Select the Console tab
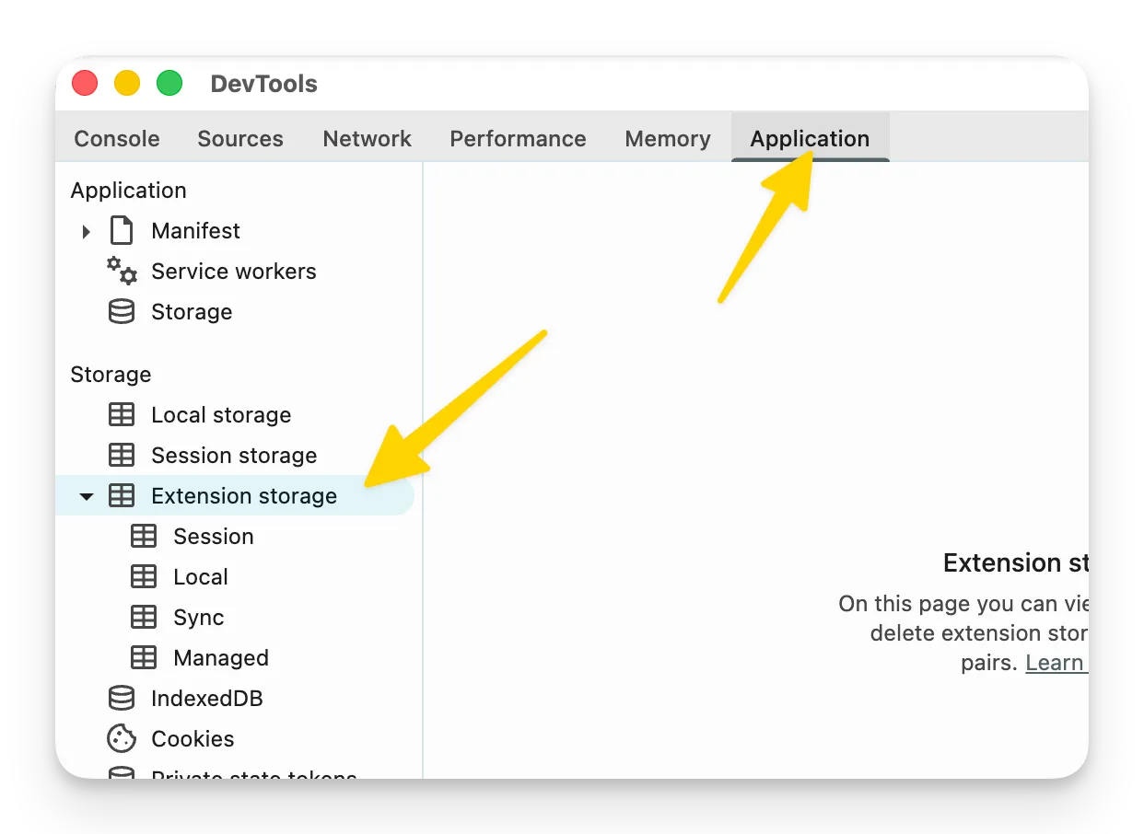The height and width of the screenshot is (834, 1144). 116,138
